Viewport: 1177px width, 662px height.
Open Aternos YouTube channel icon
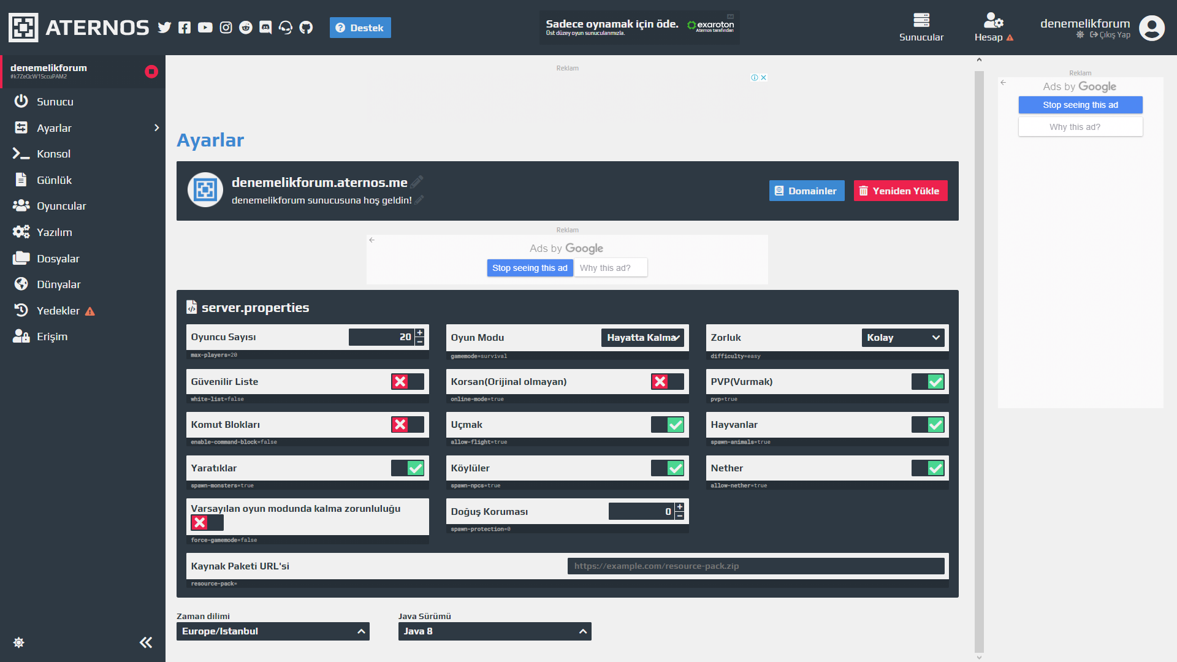205,28
